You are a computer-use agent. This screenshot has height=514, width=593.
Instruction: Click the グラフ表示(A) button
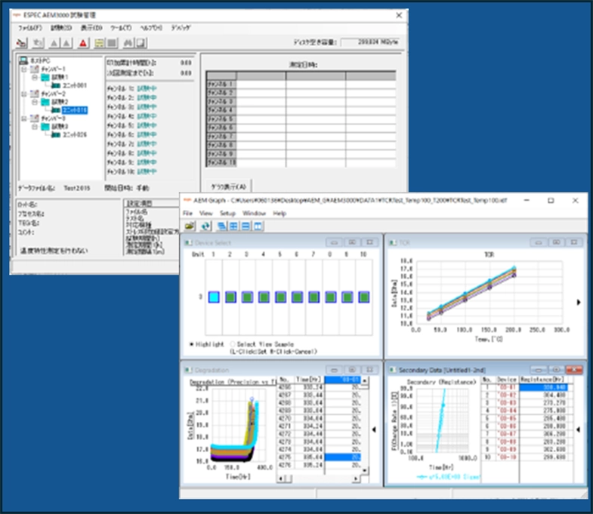[227, 186]
